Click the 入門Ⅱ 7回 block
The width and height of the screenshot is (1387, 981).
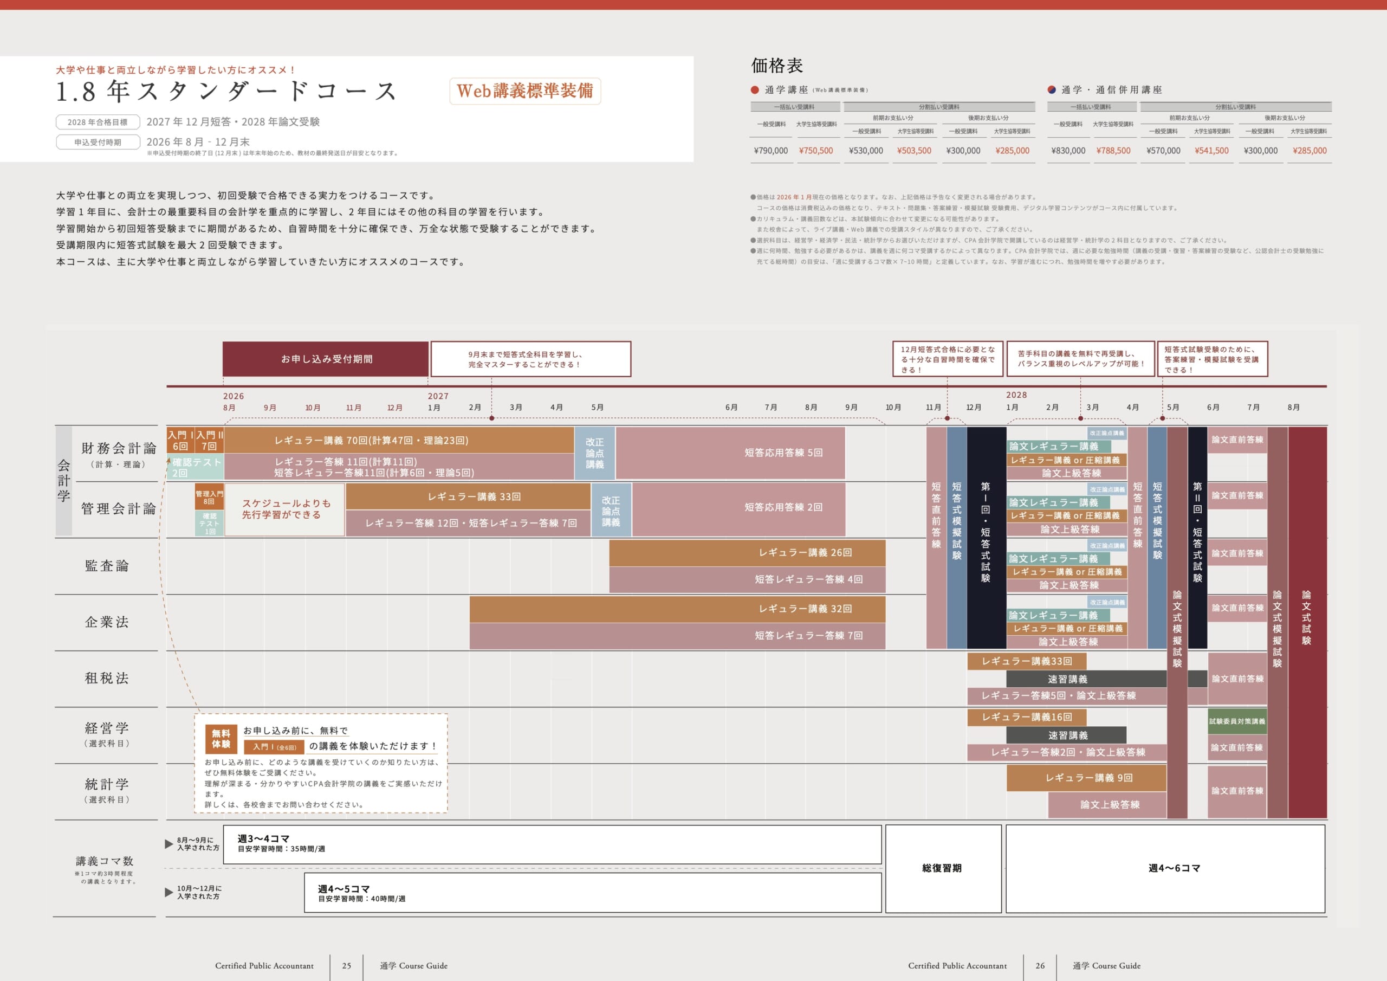[x=210, y=440]
